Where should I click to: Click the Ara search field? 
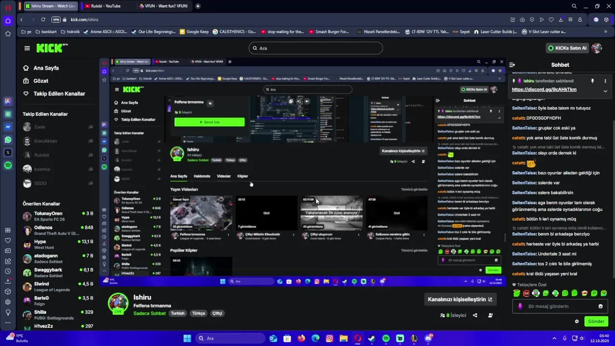(316, 48)
